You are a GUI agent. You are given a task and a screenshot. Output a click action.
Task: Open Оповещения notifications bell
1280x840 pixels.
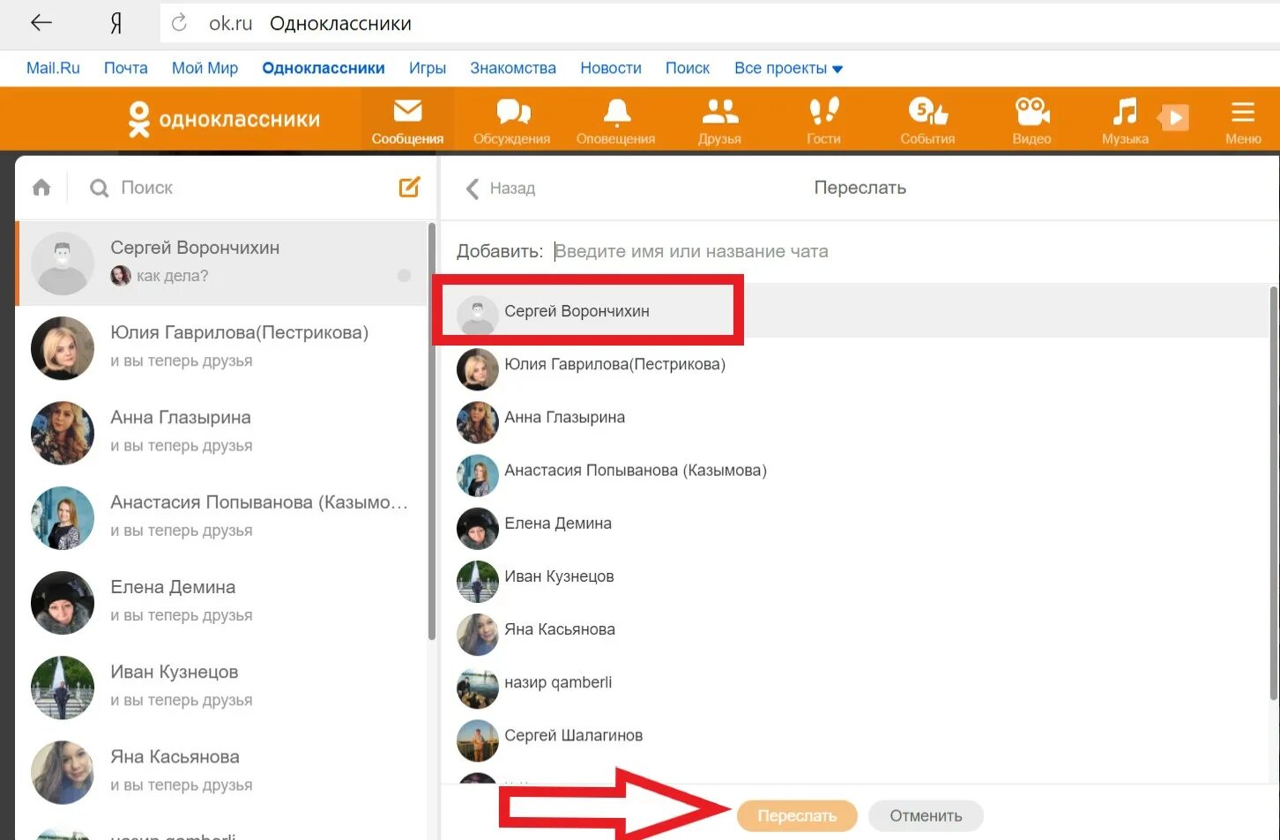[616, 120]
